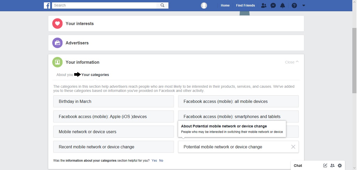Answer Yes to helpful question

pos(154,161)
